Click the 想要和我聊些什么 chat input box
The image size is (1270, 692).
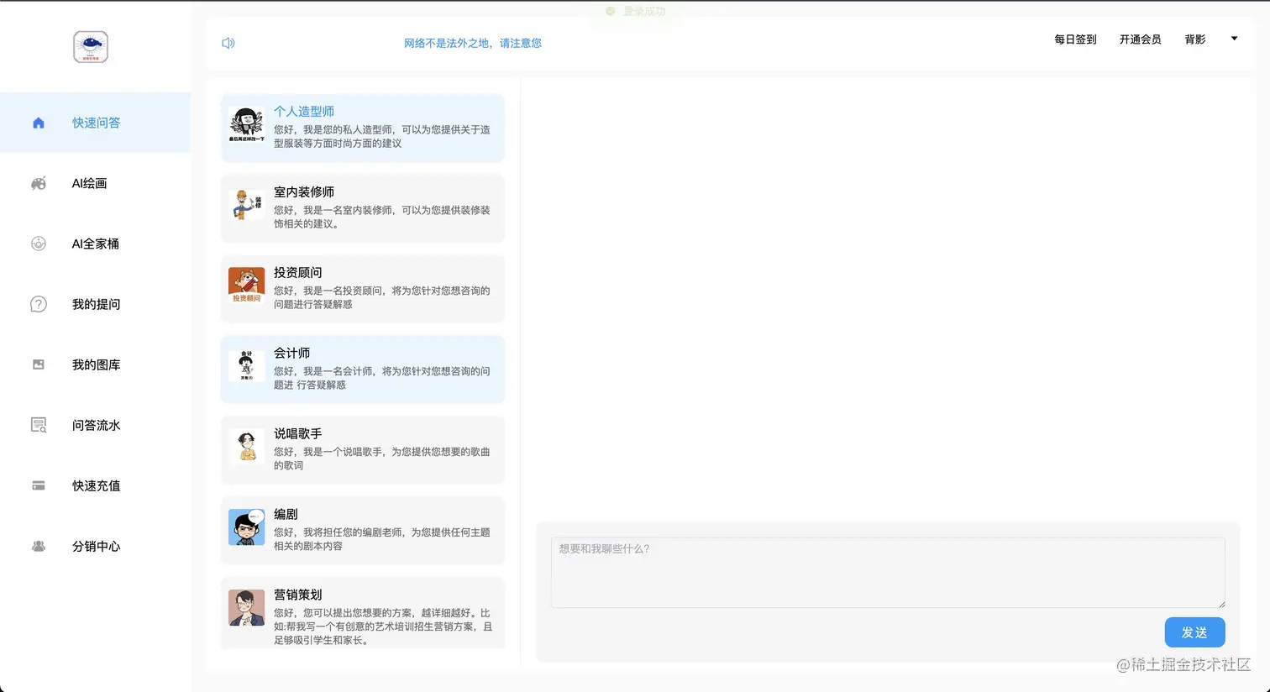[888, 573]
